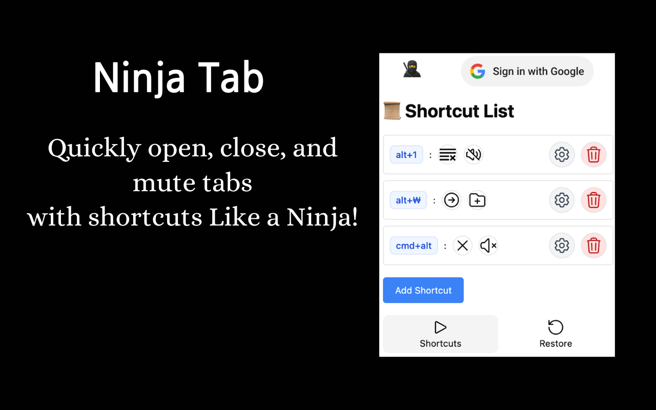Open settings gear for cmd+alt shortcut
Viewport: 656px width, 410px height.
(562, 246)
